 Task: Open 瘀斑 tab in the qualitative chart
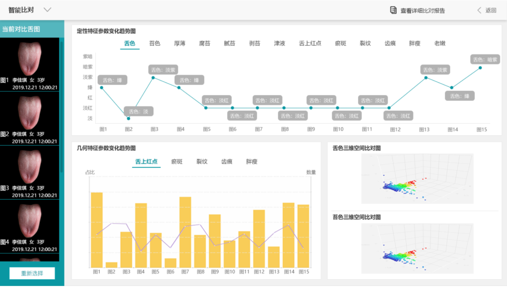pos(341,43)
